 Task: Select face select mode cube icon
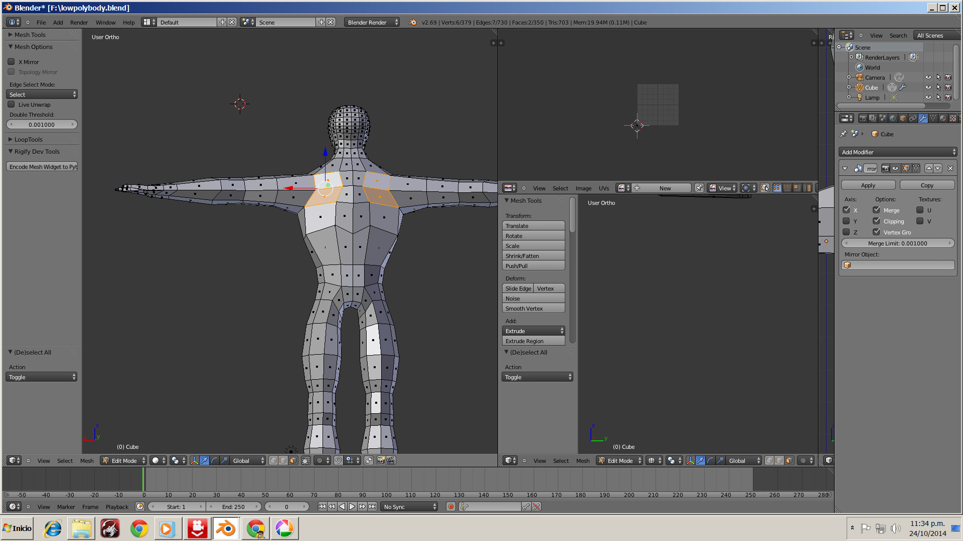coord(293,460)
